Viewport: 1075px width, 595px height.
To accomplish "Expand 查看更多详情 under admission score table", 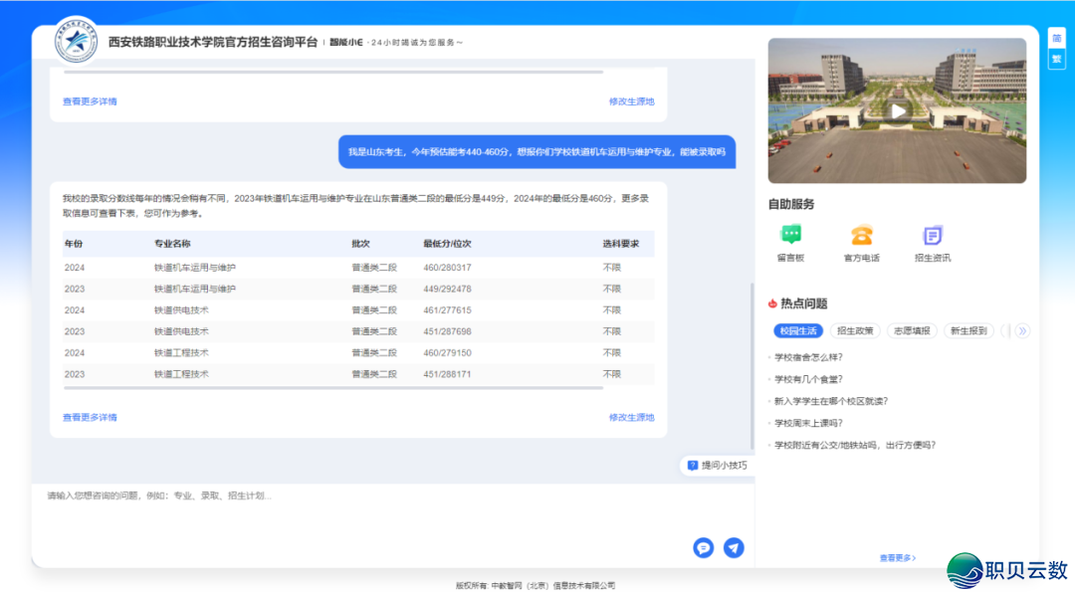I will tap(90, 417).
